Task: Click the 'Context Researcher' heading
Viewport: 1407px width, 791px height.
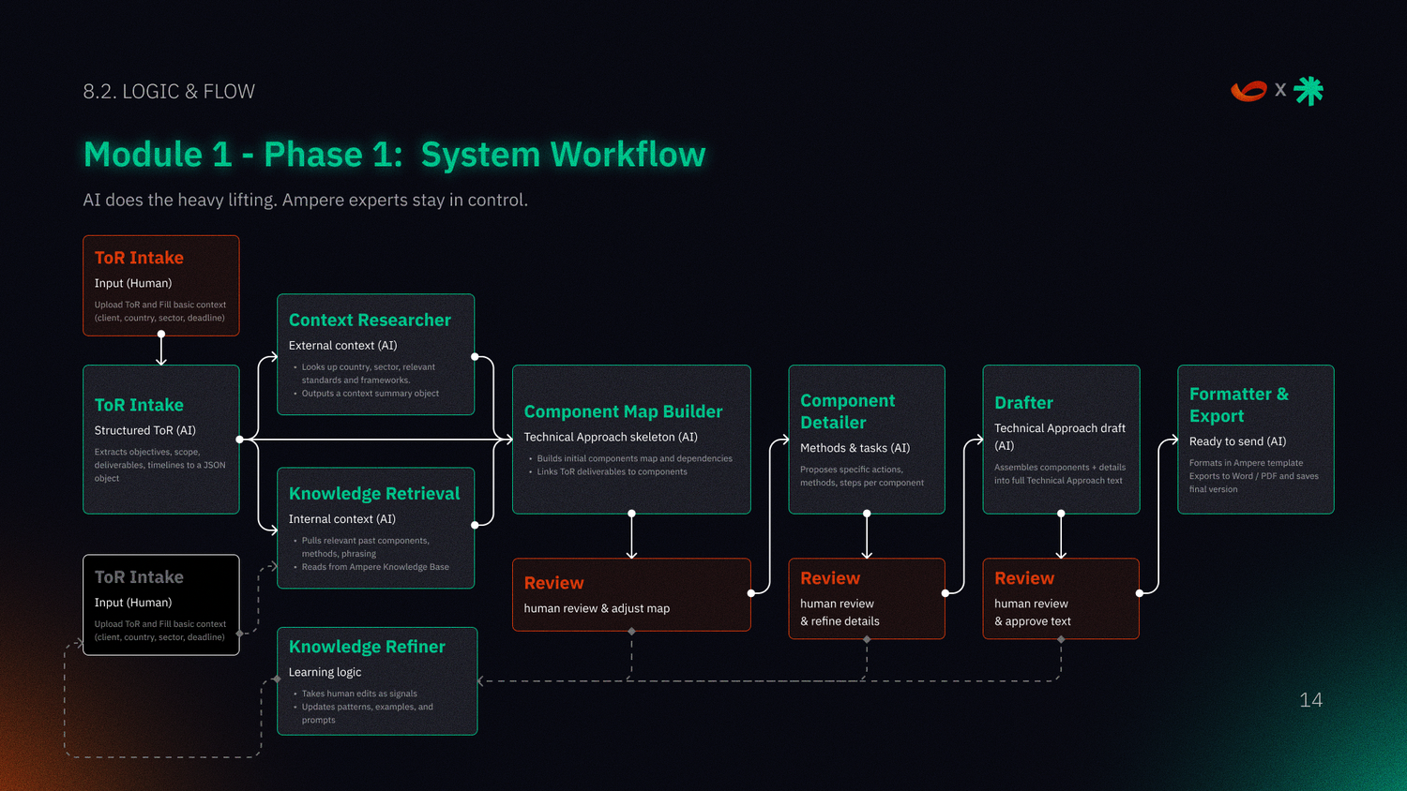Action: pos(370,320)
